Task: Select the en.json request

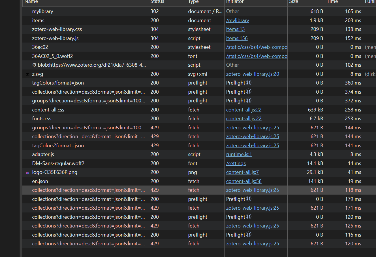Action: pyautogui.click(x=40, y=181)
